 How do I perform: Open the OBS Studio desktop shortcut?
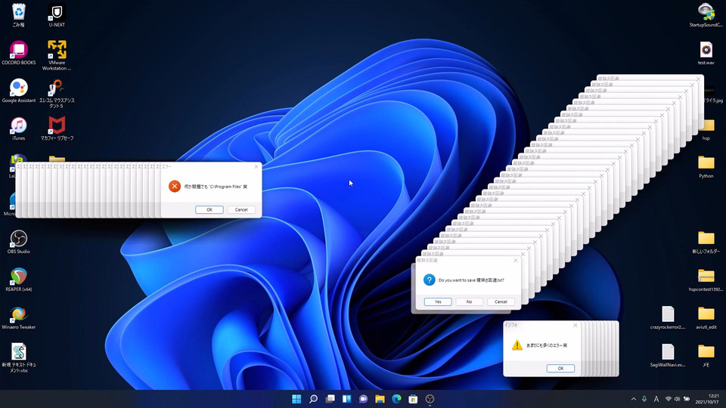[x=18, y=242]
